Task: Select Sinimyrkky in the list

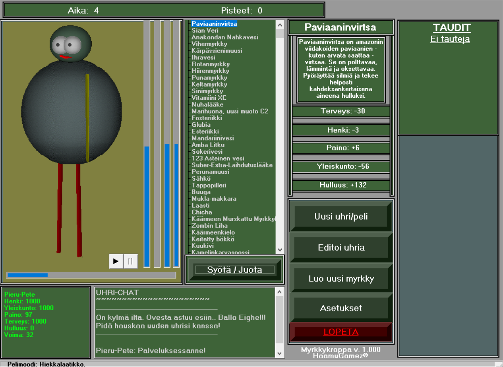Action: click(x=207, y=91)
